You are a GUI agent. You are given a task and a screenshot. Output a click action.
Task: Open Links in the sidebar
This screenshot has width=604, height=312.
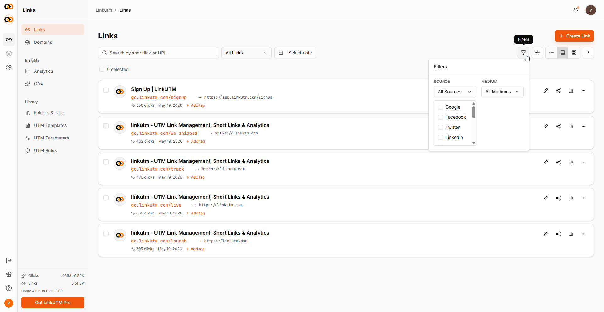(x=53, y=30)
